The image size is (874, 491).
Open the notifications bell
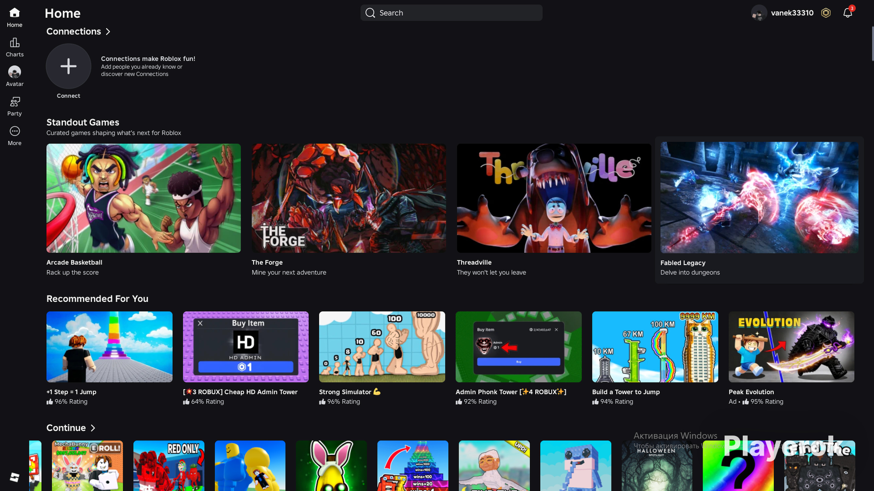[x=847, y=13]
